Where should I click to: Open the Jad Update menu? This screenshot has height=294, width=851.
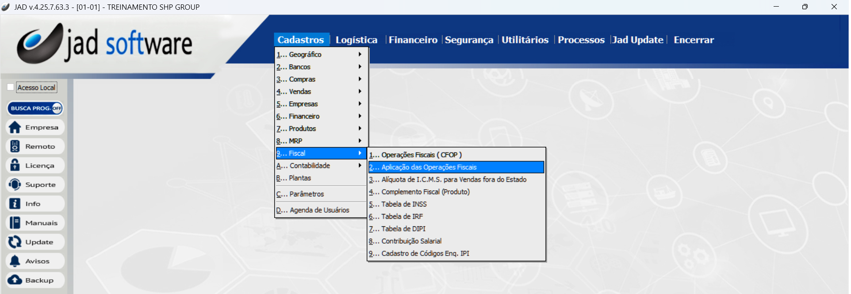click(638, 40)
